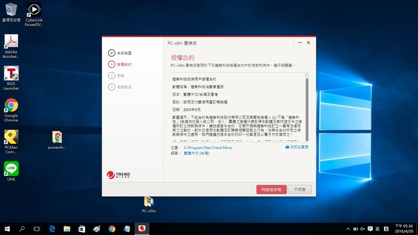Click the license agreement vertical scrollbar
This screenshot has height=235, width=418.
307,106
